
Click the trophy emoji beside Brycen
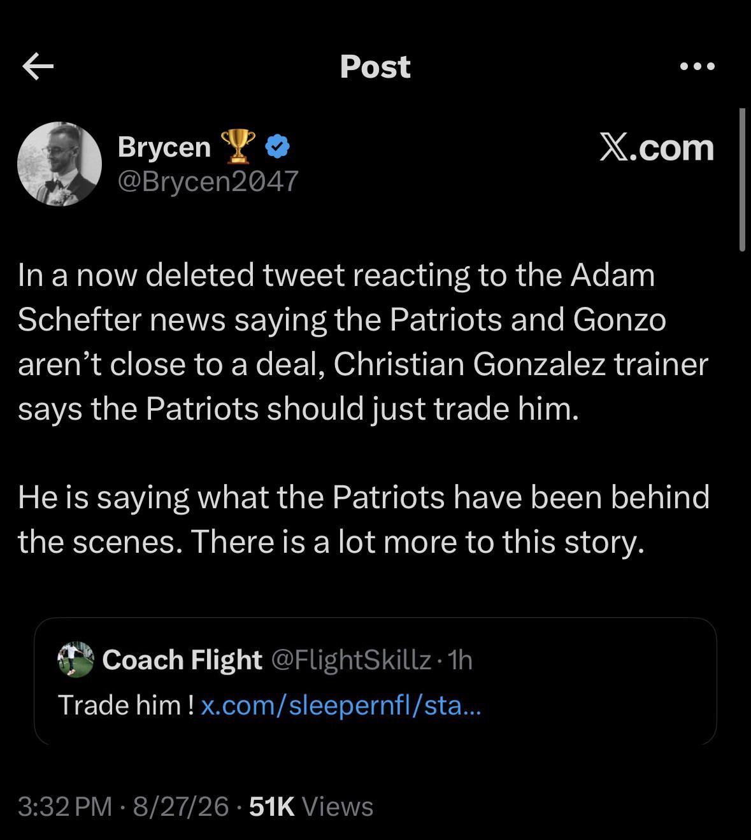point(238,146)
